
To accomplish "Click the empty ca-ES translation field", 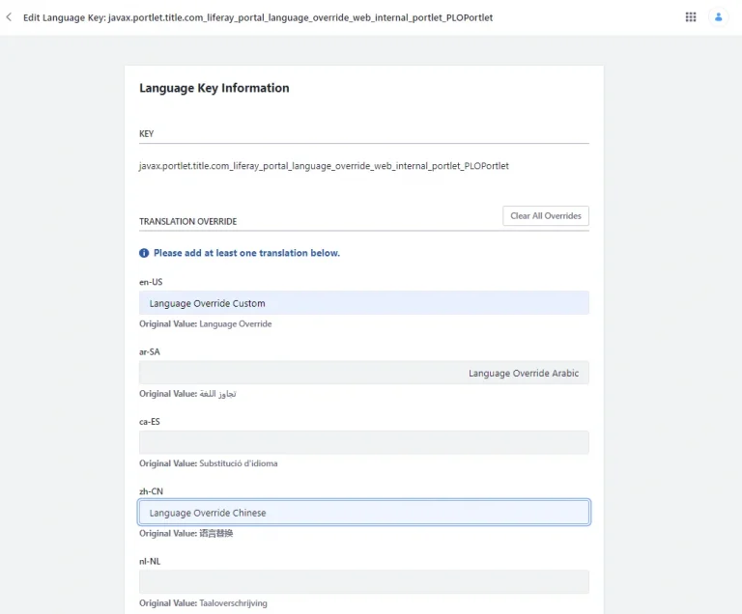I will pos(364,442).
